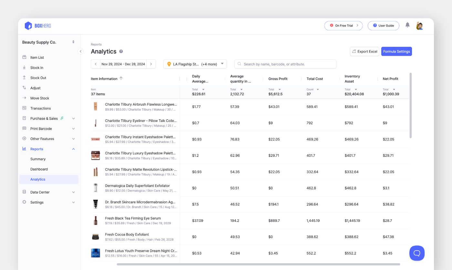Select the Dermalogica Daily Superfoliant Exfoliator row

pyautogui.click(x=250, y=188)
